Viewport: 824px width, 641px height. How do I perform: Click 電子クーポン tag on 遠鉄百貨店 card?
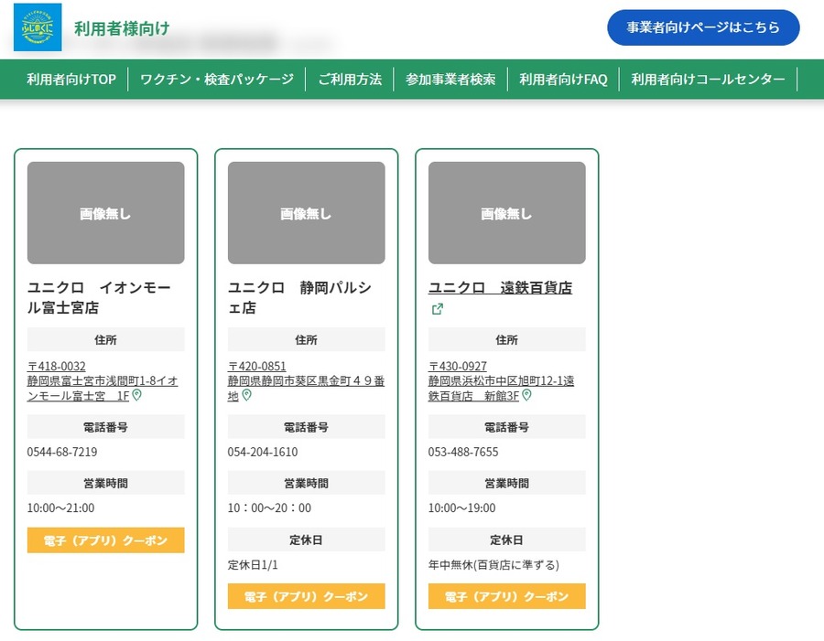(506, 596)
